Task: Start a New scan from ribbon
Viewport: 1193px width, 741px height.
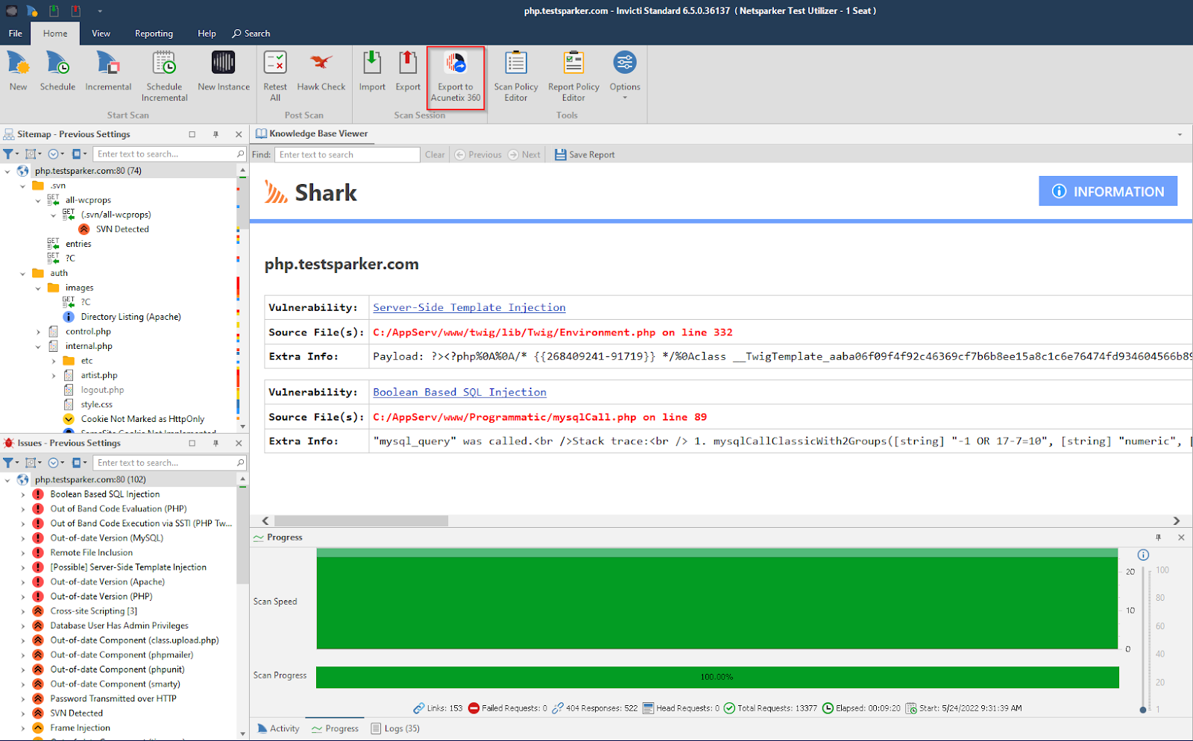Action: (18, 72)
